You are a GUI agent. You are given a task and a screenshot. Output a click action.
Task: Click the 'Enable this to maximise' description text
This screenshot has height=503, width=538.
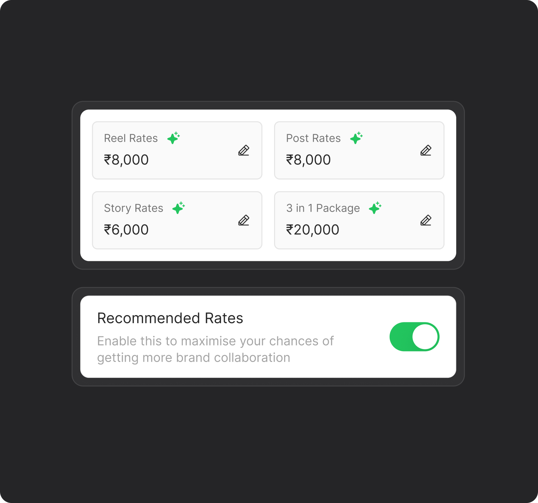click(x=215, y=349)
